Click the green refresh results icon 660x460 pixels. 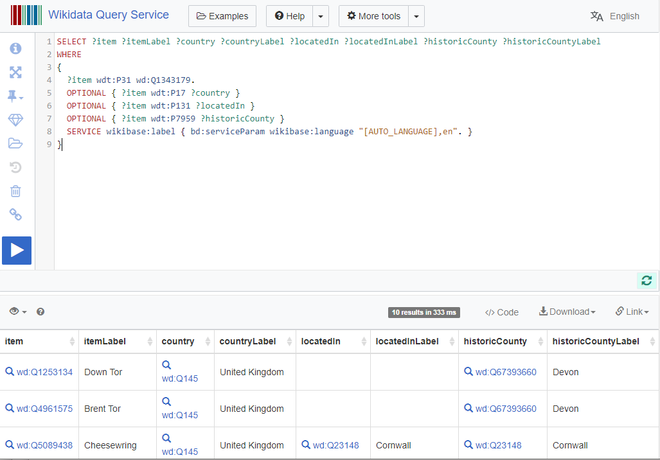tap(647, 280)
